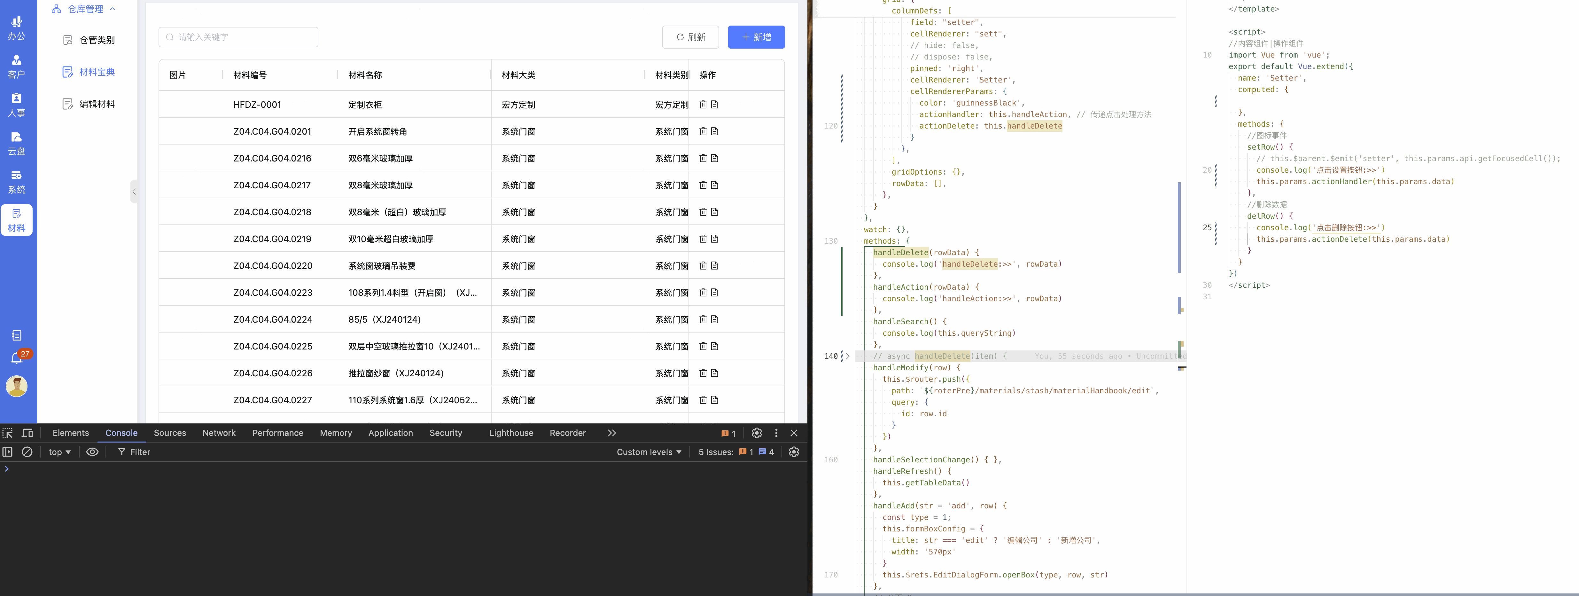Click the 刷新 refresh button
The width and height of the screenshot is (1579, 596).
(691, 37)
